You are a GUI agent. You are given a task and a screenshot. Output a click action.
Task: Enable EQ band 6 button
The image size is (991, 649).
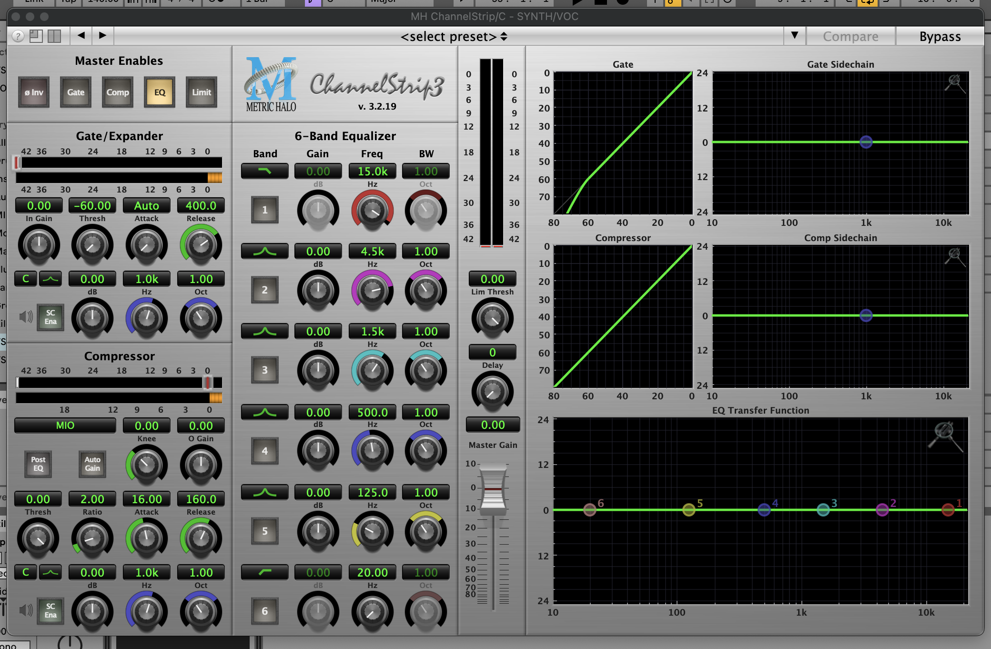265,611
